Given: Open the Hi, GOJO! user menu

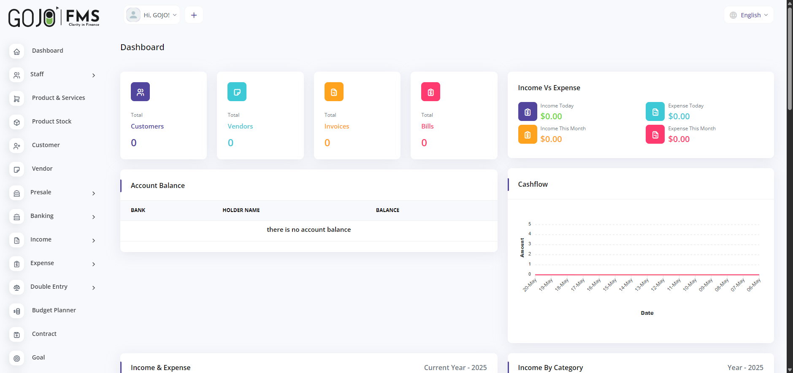Looking at the screenshot, I should (152, 15).
